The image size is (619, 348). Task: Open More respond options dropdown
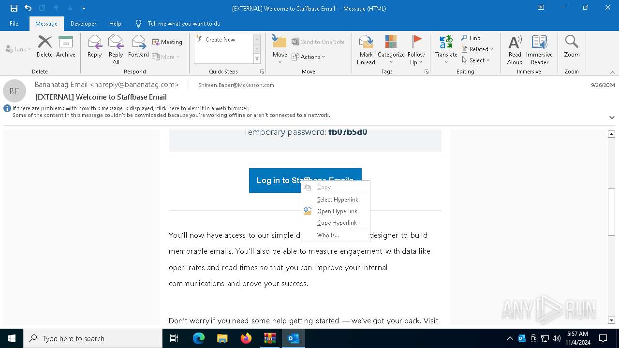[x=166, y=57]
